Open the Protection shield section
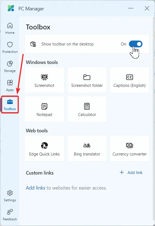155x226 pixels. [10, 47]
